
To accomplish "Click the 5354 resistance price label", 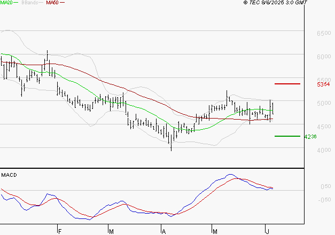I will pyautogui.click(x=323, y=84).
